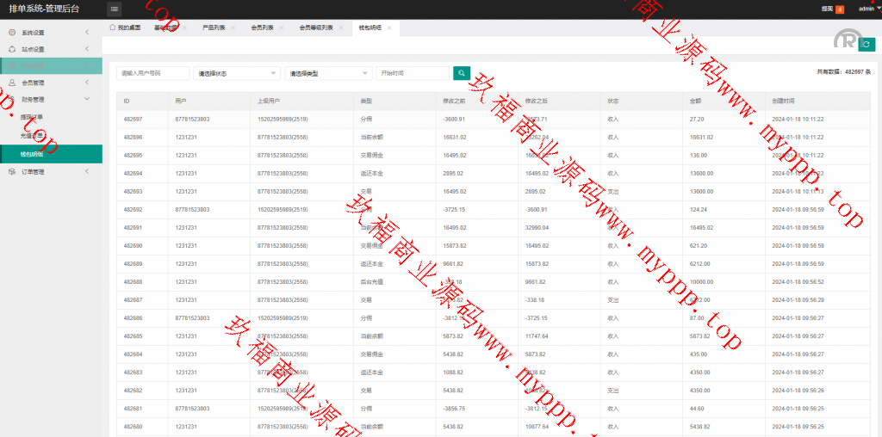Screen dimensions: 882x437
Task: Toggle the sidebar hamburger menu icon
Action: 115,9
